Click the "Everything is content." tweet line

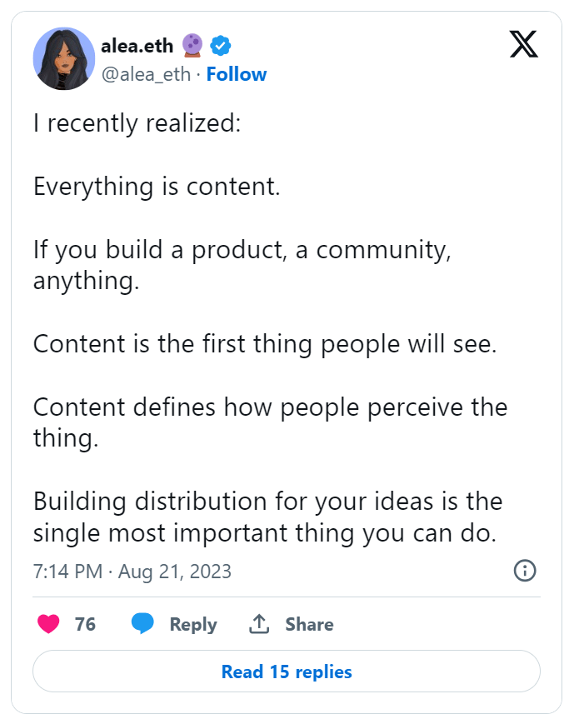click(157, 187)
